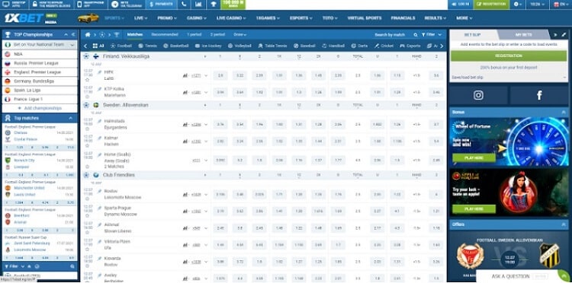This screenshot has width=572, height=283.
Task: Click the phone callback icon
Action: click(184, 5)
